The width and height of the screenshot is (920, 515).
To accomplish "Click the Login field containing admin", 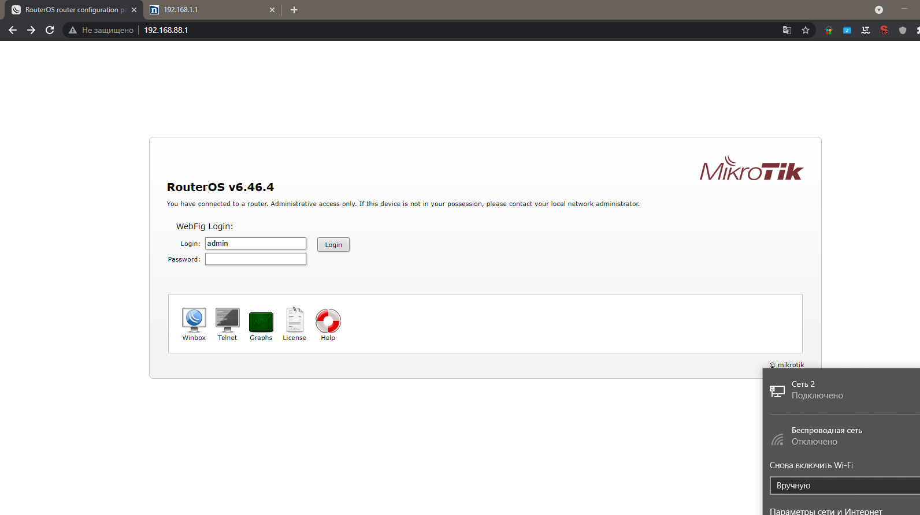I will pyautogui.click(x=255, y=244).
